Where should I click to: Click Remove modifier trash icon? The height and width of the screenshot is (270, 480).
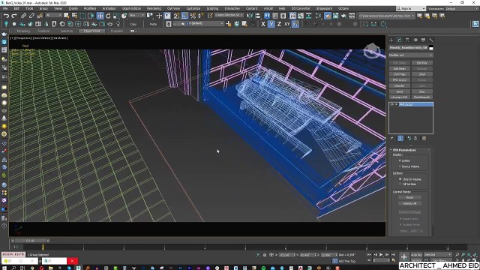(x=415, y=138)
